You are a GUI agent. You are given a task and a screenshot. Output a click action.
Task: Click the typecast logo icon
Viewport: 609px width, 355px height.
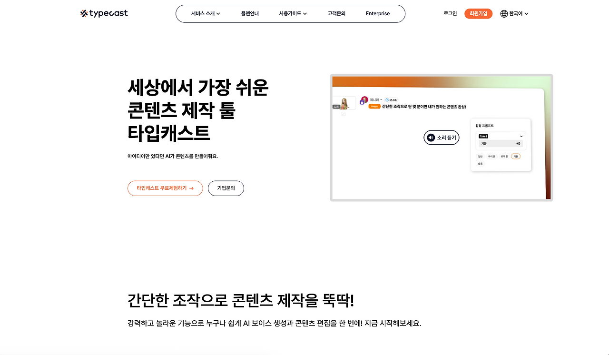(x=84, y=13)
